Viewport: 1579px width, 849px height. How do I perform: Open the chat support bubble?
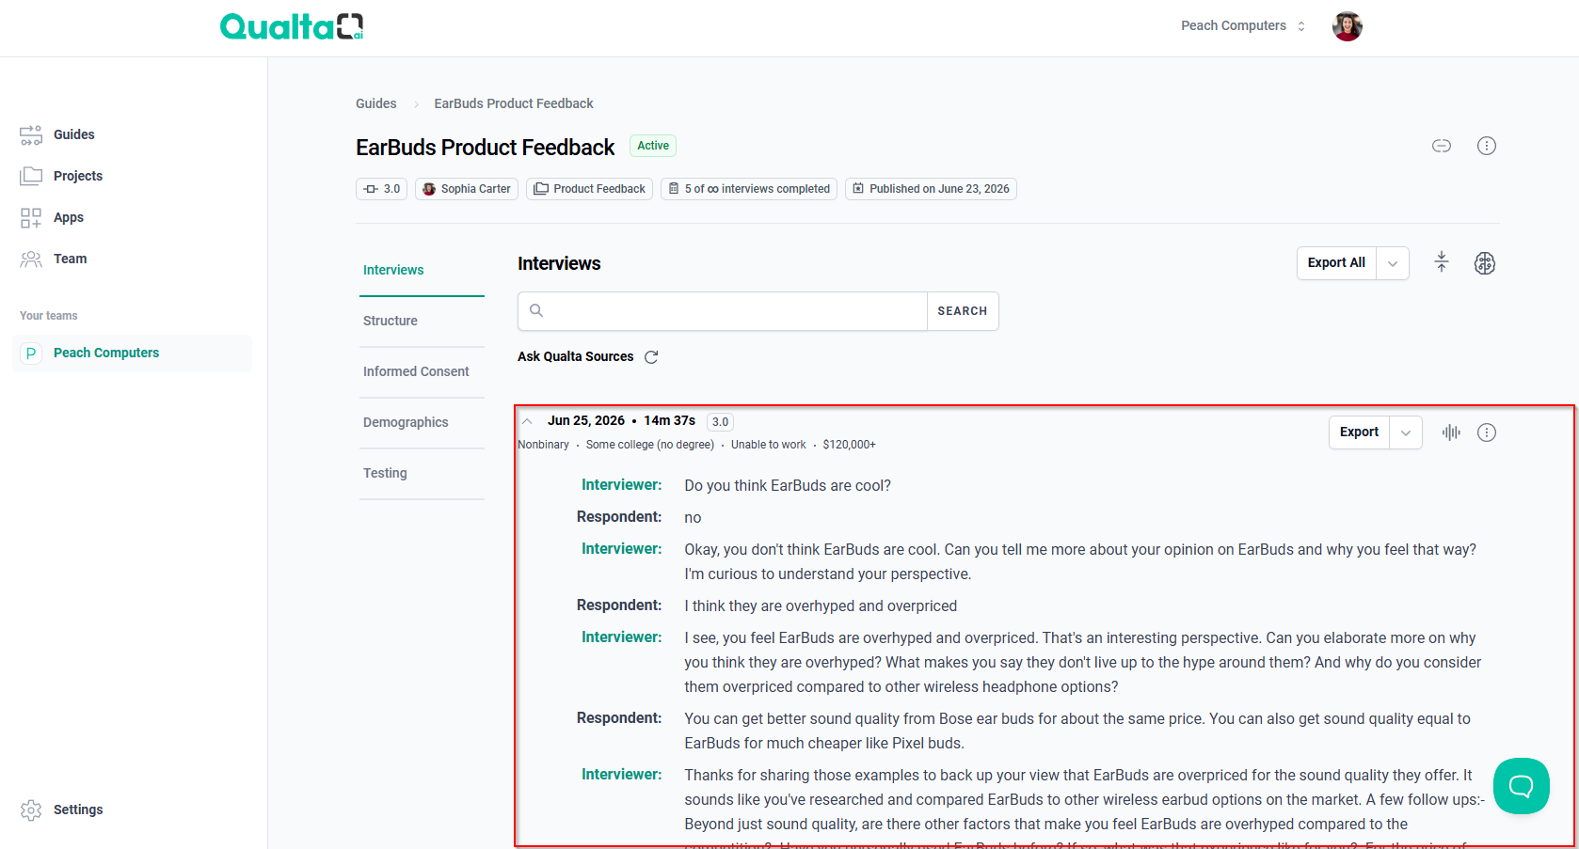pyautogui.click(x=1521, y=786)
